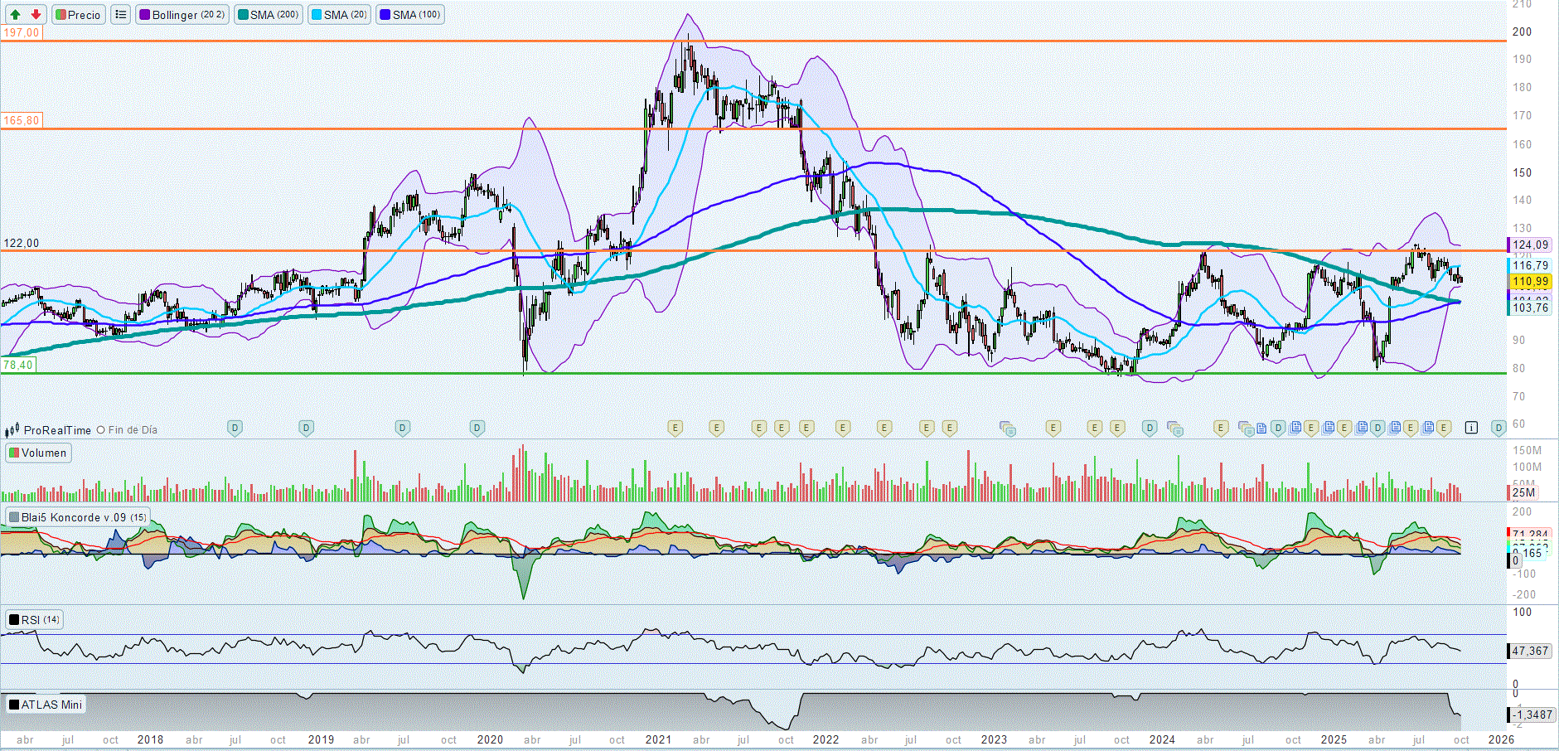Click the RSI (14) indicator label
Image resolution: width=1559 pixels, height=751 pixels.
coord(34,620)
